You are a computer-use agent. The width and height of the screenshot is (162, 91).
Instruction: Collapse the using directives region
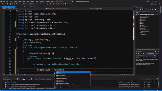[17, 11]
